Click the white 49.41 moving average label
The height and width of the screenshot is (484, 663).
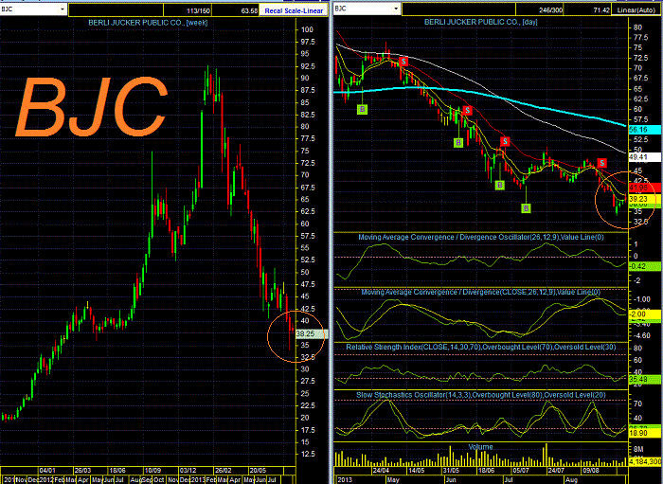click(x=644, y=157)
